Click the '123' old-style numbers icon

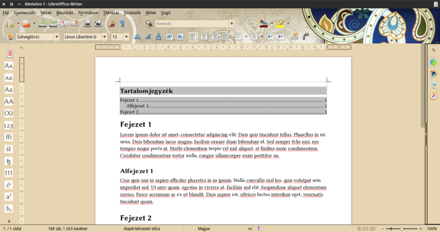(x=9, y=125)
